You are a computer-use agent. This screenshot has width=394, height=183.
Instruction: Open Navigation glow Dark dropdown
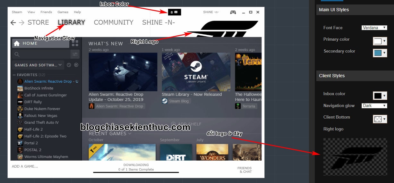[374, 105]
